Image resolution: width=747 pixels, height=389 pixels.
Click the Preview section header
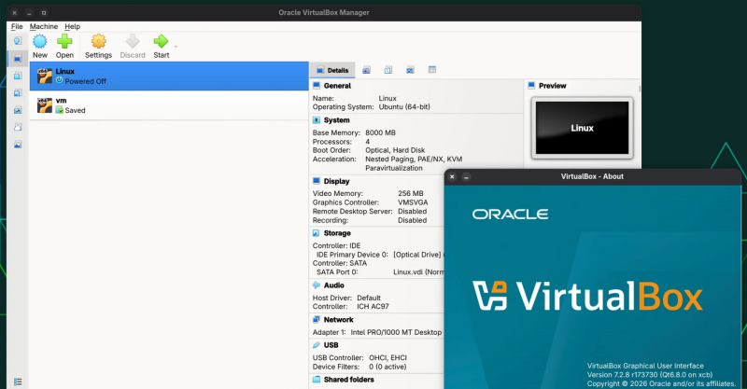point(552,86)
